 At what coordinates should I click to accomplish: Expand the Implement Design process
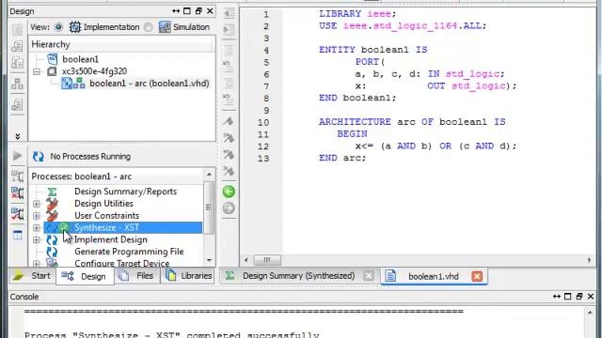37,240
